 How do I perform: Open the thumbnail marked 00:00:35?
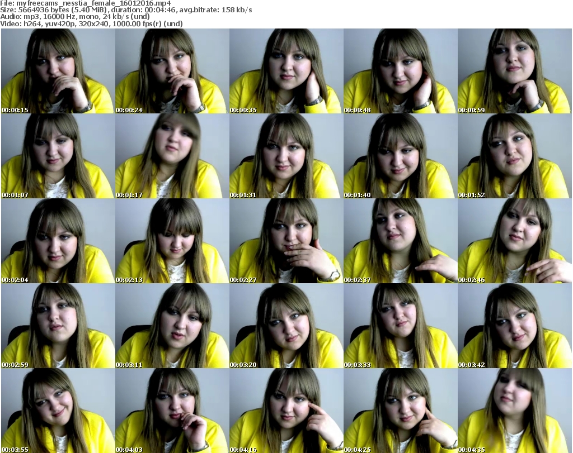[x=286, y=71]
